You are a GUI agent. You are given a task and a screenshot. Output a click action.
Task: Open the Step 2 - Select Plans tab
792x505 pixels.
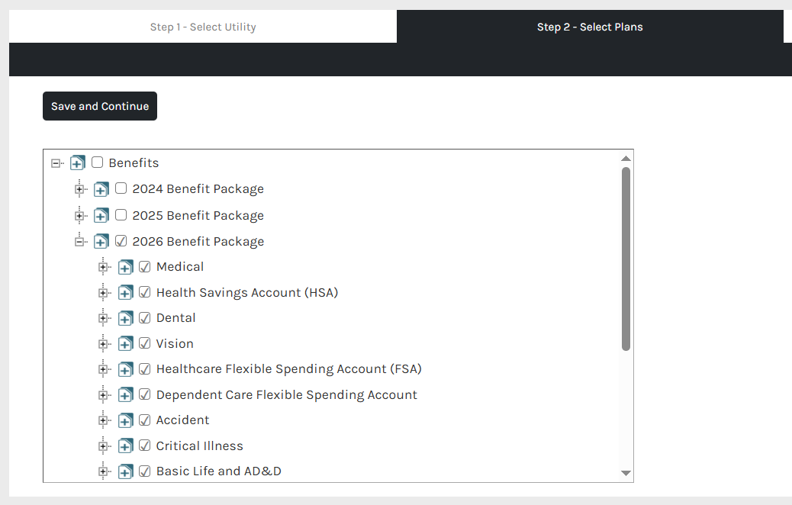pyautogui.click(x=590, y=27)
